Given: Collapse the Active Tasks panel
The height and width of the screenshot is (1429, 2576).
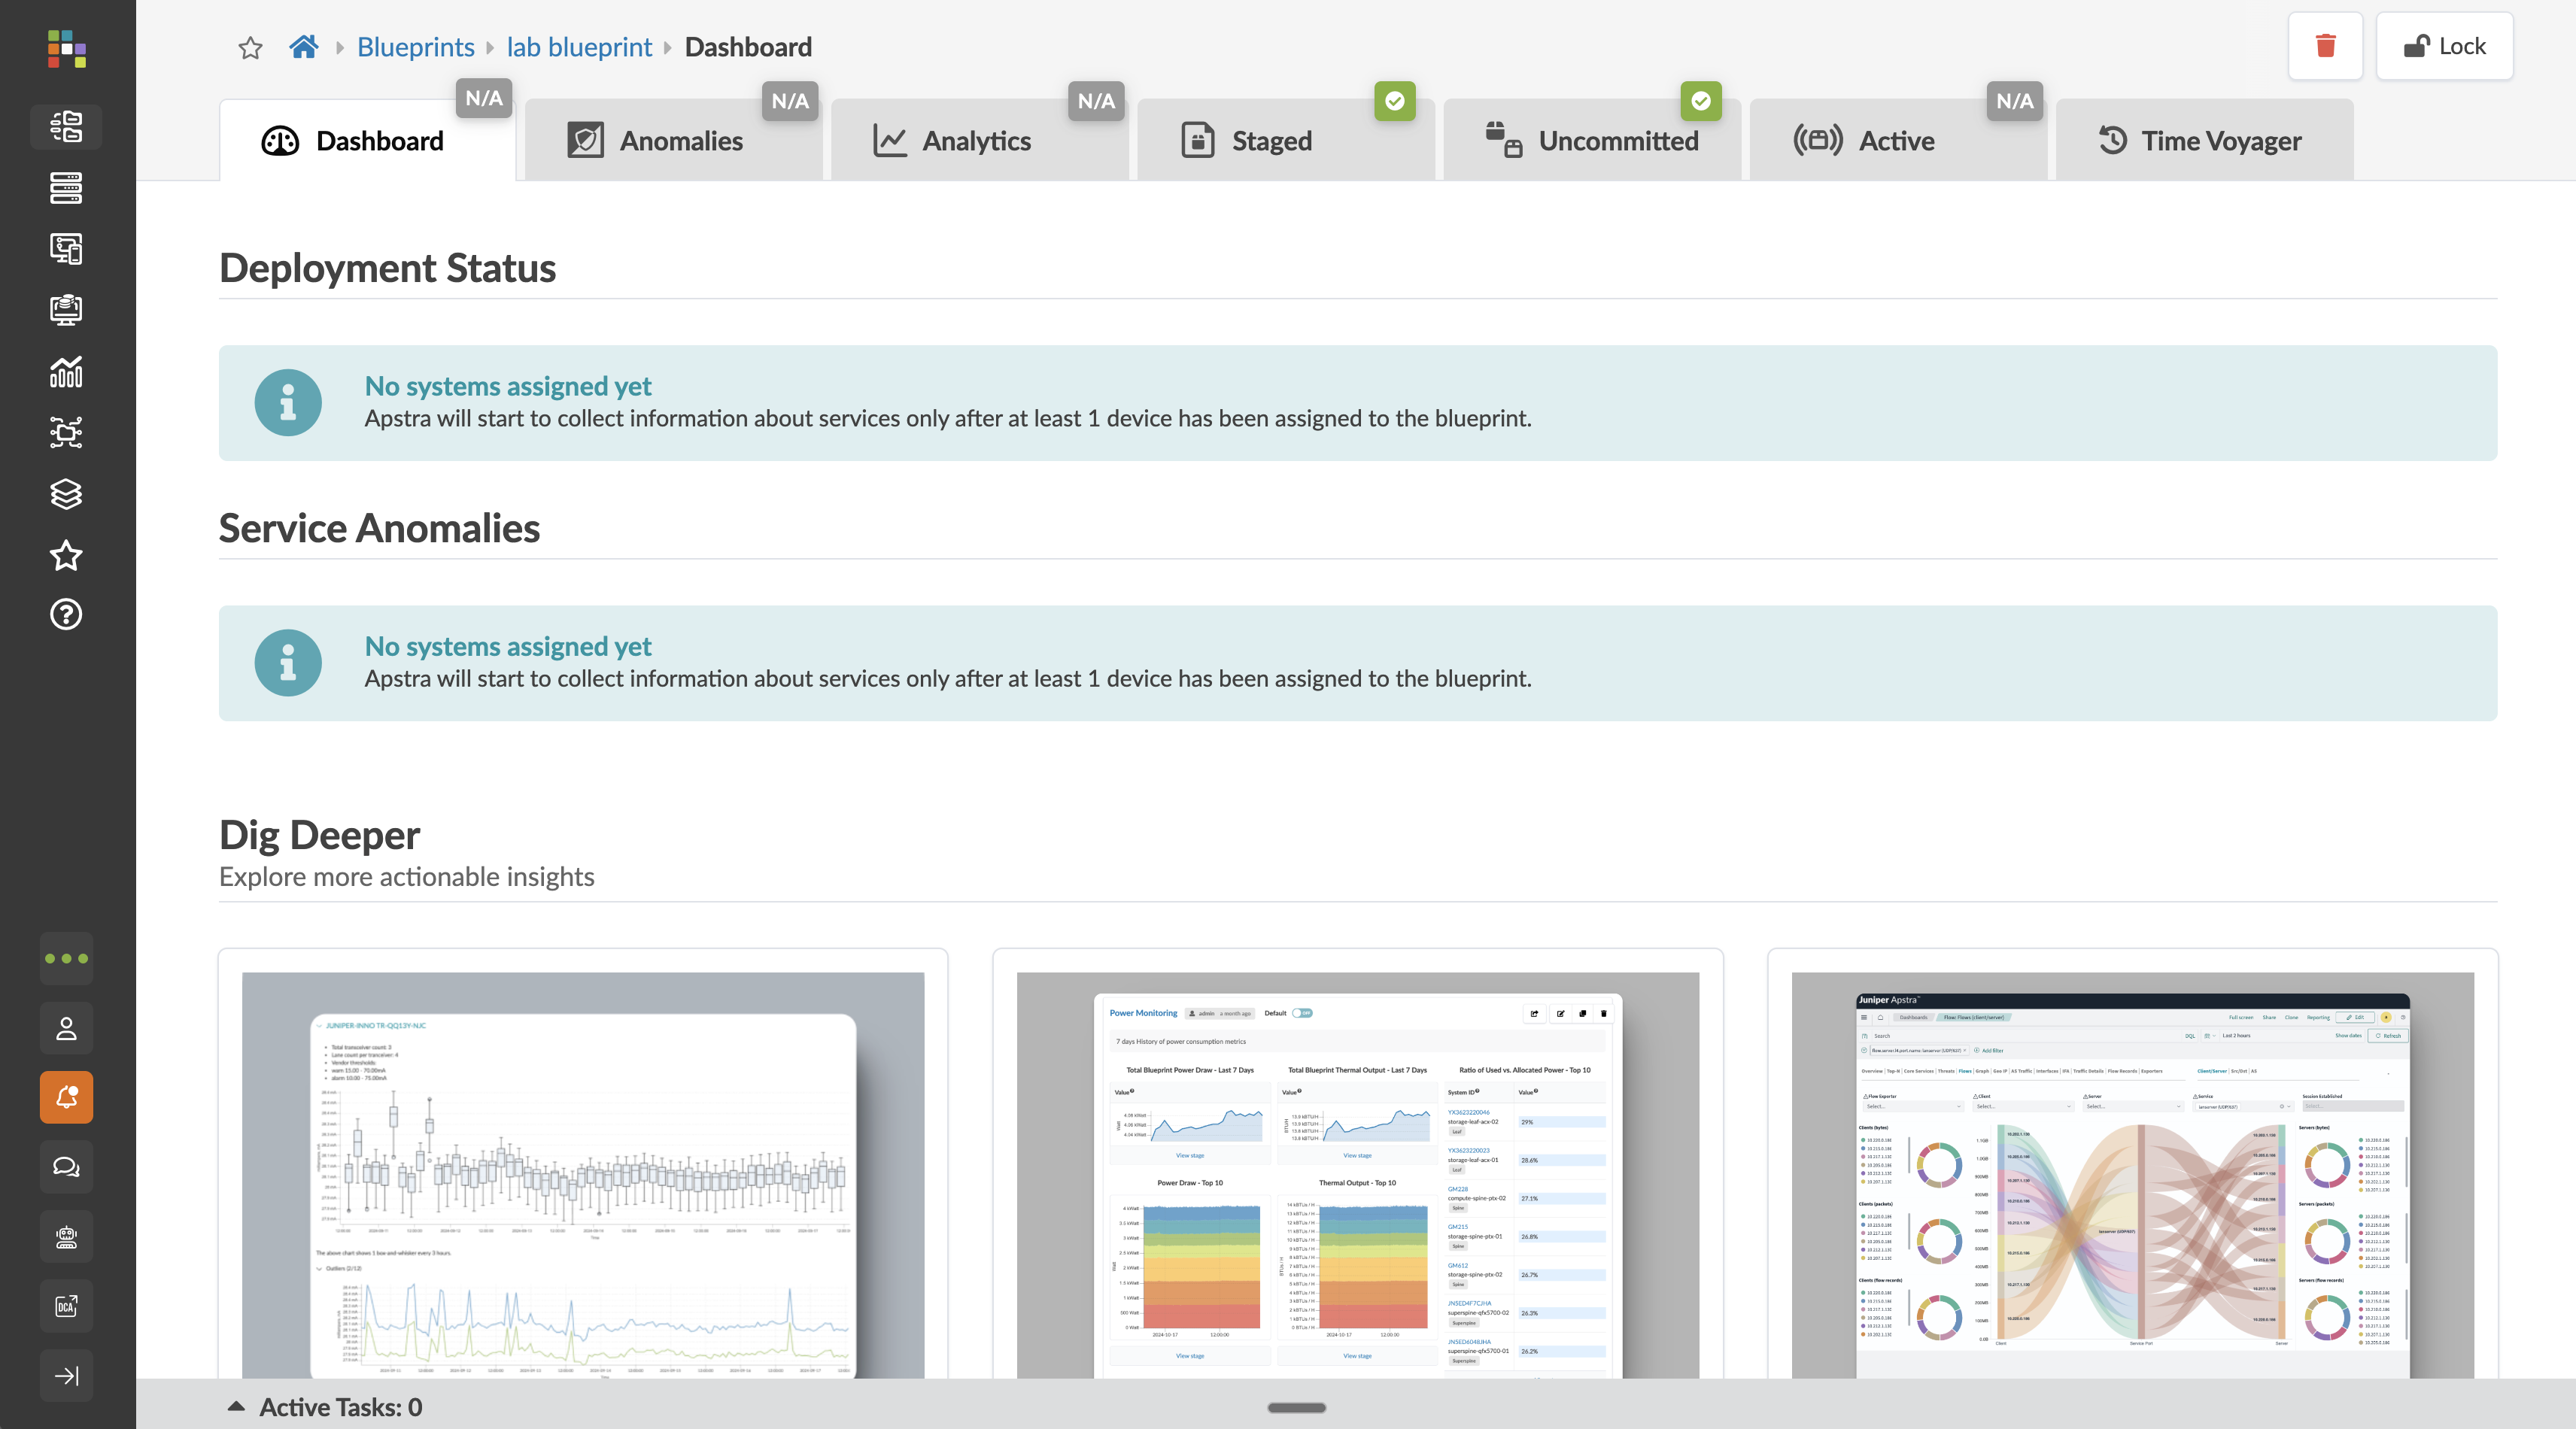Looking at the screenshot, I should pyautogui.click(x=236, y=1406).
